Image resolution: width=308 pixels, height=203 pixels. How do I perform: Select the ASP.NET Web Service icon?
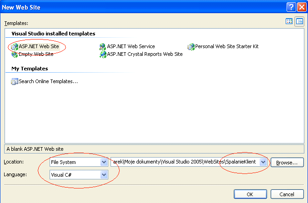[x=102, y=47]
